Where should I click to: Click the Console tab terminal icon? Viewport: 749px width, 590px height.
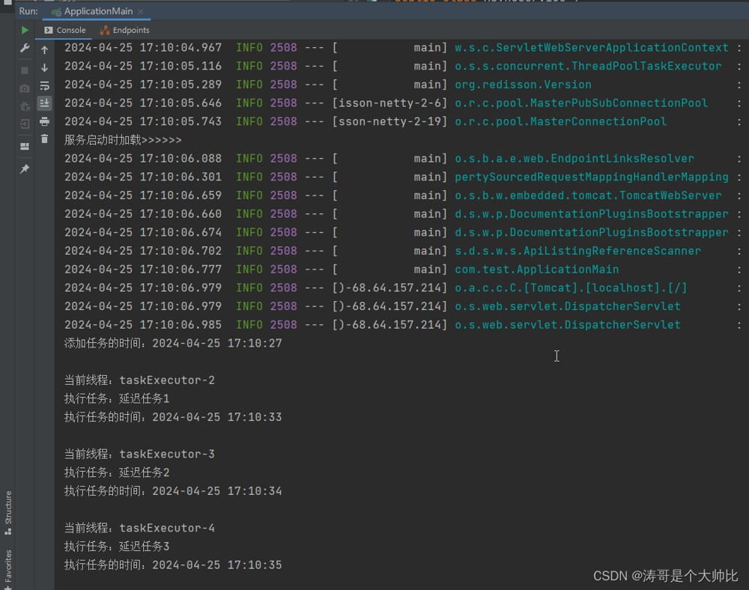click(x=48, y=30)
